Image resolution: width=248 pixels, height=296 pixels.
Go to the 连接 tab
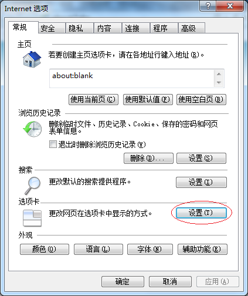(x=136, y=28)
